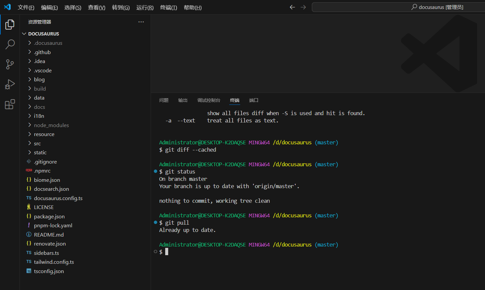
Task: Open package.json file
Action: [x=49, y=216]
